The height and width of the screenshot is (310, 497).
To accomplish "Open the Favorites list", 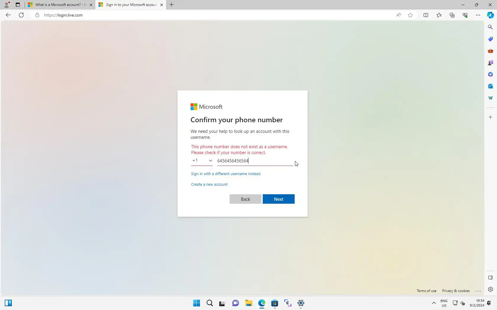I will click(x=439, y=15).
